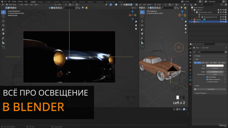The width and height of the screenshot is (228, 128).
Task: Open the World properties tab
Action: (x=190, y=66)
